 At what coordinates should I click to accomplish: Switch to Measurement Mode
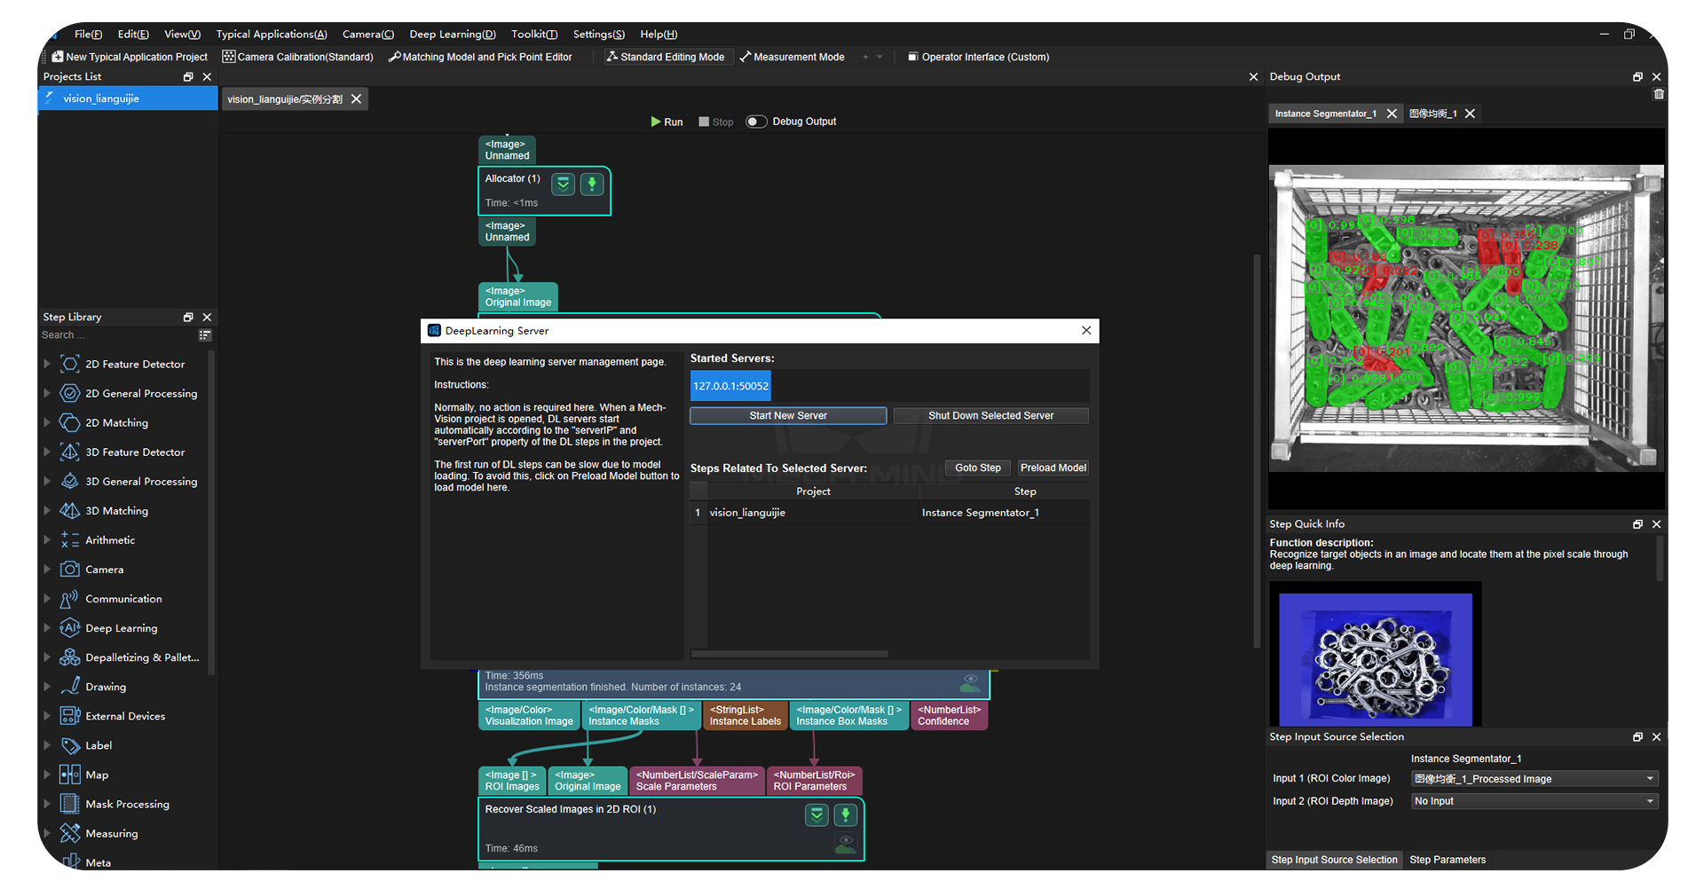point(791,56)
